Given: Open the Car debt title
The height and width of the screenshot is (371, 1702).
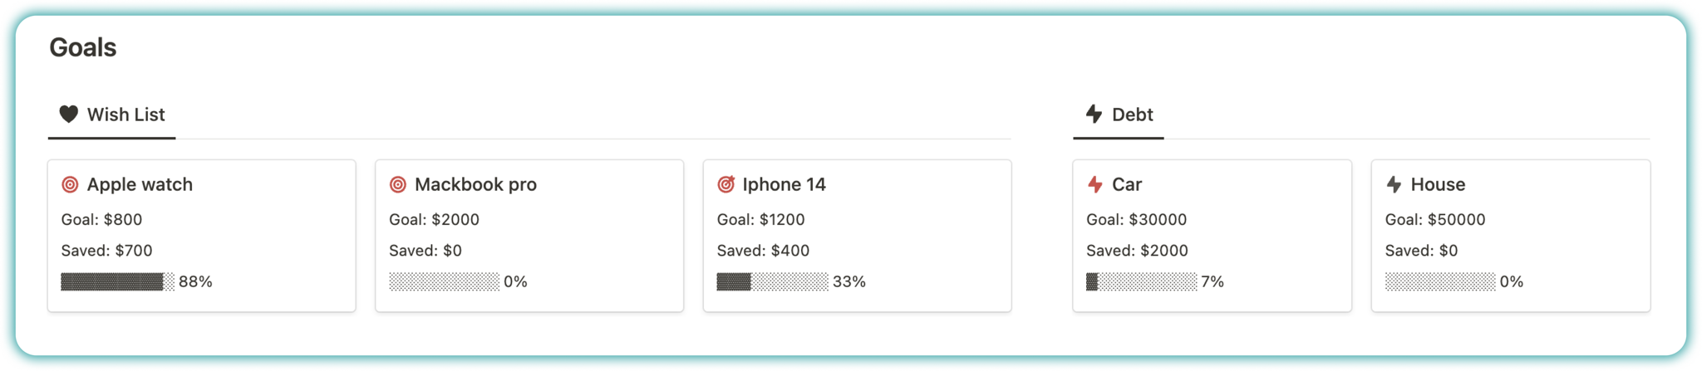Looking at the screenshot, I should tap(1127, 184).
